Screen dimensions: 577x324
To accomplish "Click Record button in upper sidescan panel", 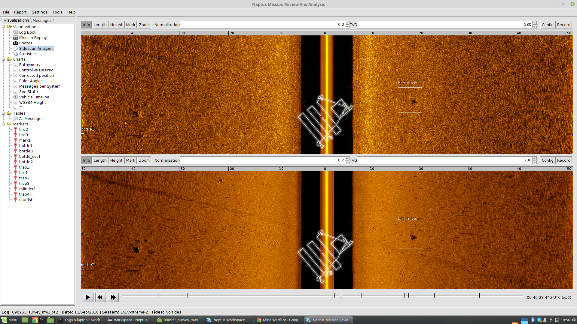I will pyautogui.click(x=563, y=25).
